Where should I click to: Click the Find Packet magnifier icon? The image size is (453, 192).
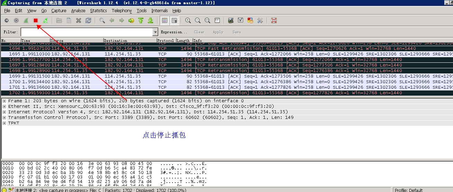[x=102, y=20]
